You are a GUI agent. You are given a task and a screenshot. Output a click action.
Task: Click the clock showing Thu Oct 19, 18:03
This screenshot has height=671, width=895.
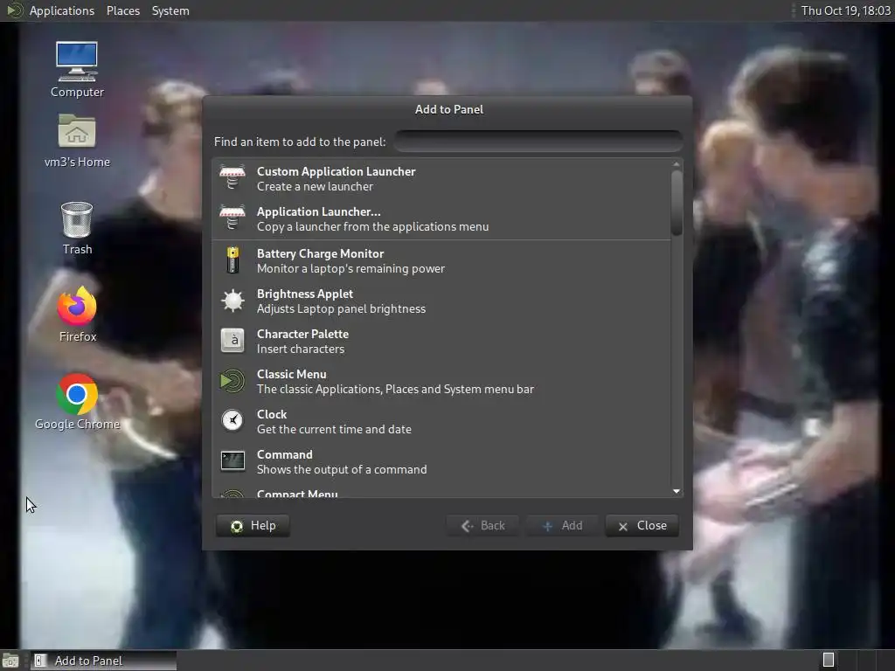point(845,10)
